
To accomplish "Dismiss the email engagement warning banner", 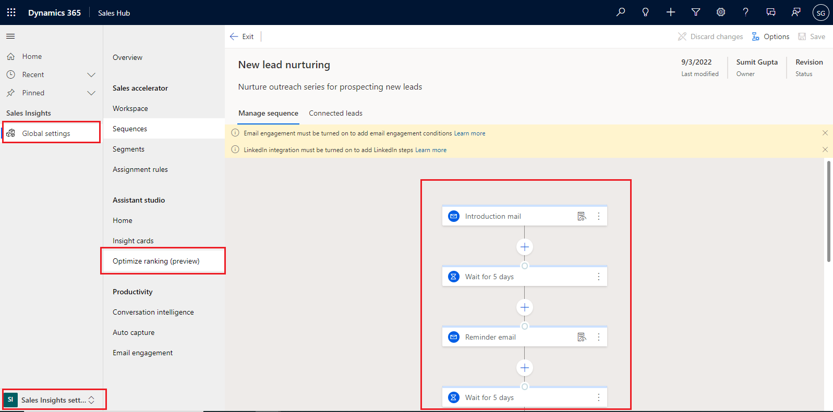I will 825,133.
